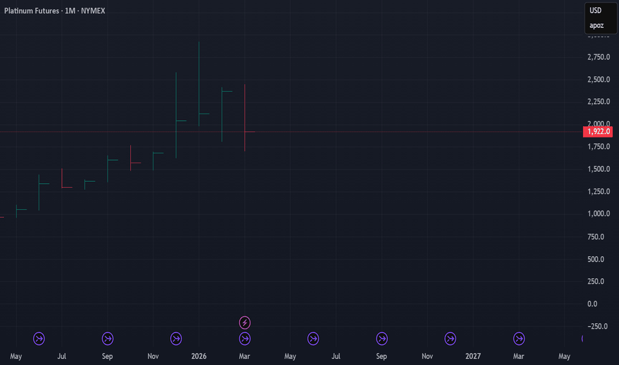The width and height of the screenshot is (619, 365).
Task: Select the rollover icon above Mar 2027 label
Action: point(519,338)
